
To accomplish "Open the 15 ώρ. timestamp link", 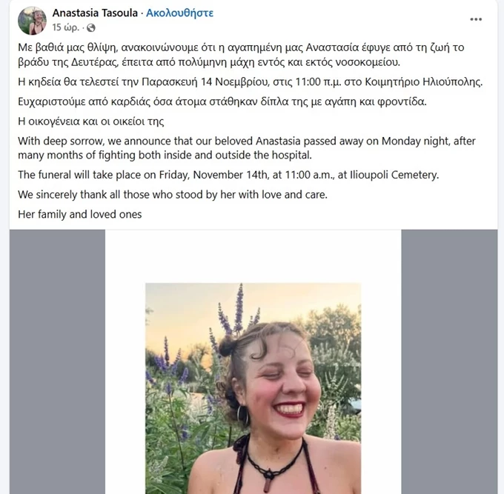I will [x=66, y=28].
